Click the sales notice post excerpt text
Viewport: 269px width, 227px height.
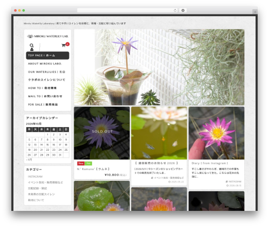pos(159,171)
